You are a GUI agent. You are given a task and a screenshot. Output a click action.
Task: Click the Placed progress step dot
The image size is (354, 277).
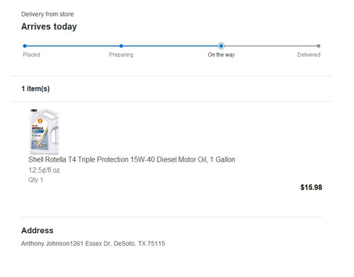click(25, 46)
